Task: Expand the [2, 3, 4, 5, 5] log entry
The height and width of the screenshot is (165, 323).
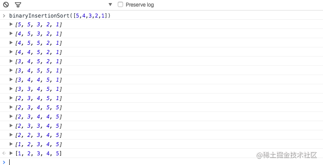Action: coord(11,107)
